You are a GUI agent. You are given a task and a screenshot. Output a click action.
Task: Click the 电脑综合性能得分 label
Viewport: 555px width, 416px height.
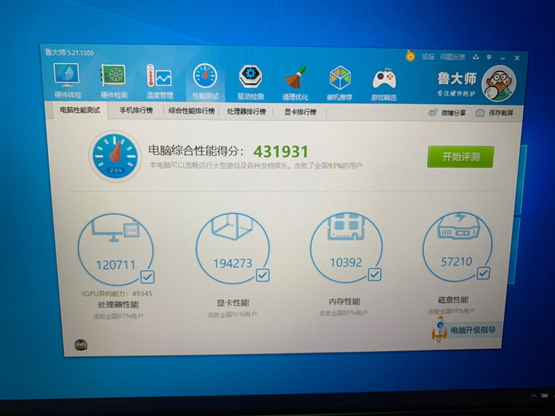pyautogui.click(x=196, y=150)
